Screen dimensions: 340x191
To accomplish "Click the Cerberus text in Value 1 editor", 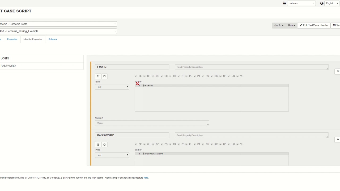I will 148,85.
